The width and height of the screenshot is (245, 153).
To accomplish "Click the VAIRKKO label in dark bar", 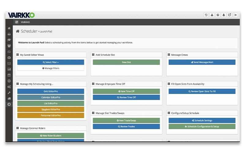I will pyautogui.click(x=25, y=22).
